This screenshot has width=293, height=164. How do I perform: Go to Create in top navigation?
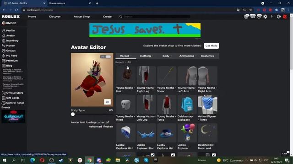coord(107,16)
